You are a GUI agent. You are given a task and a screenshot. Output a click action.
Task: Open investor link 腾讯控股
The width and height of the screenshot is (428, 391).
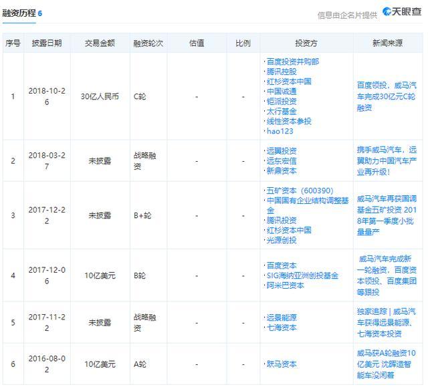(x=282, y=72)
